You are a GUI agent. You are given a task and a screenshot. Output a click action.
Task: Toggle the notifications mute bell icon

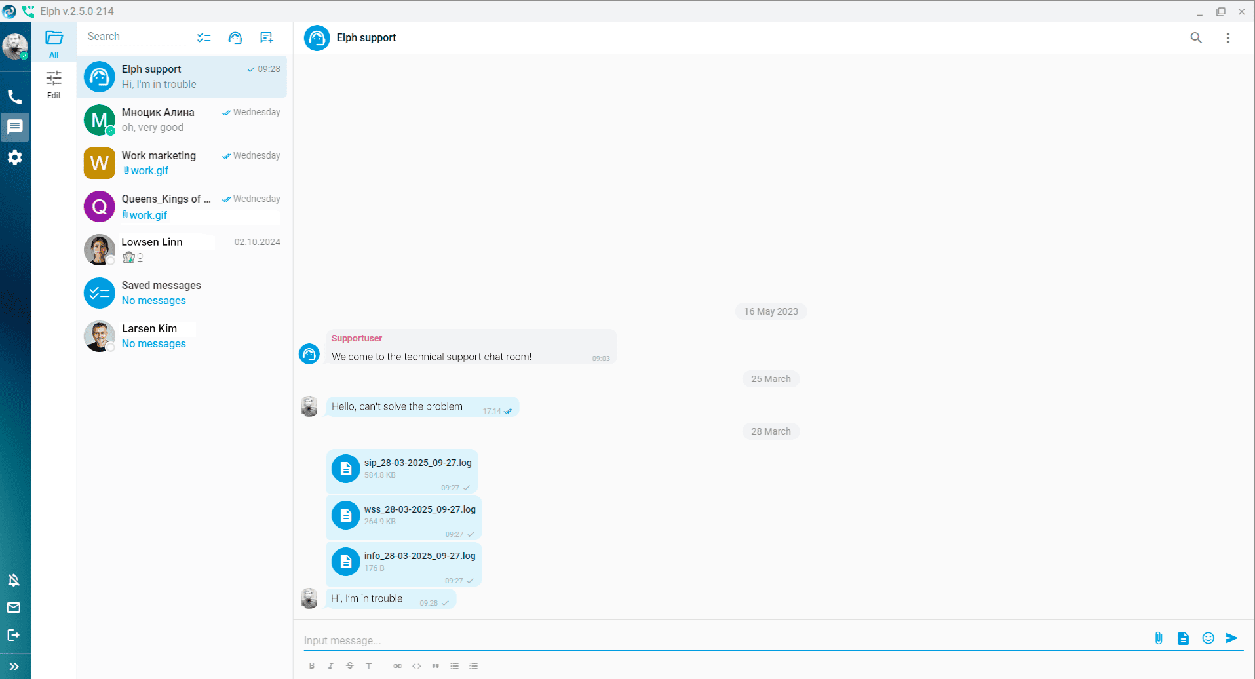(14, 580)
